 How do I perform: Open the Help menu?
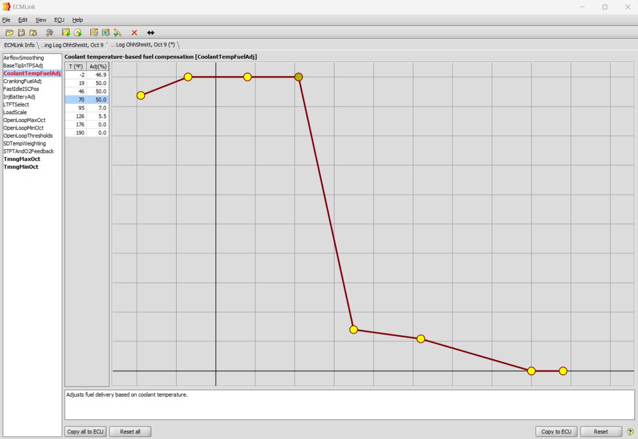point(78,20)
